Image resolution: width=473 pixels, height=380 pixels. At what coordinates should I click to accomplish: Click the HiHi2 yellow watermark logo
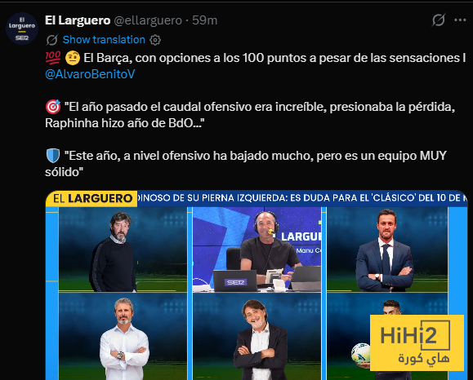[x=417, y=342]
